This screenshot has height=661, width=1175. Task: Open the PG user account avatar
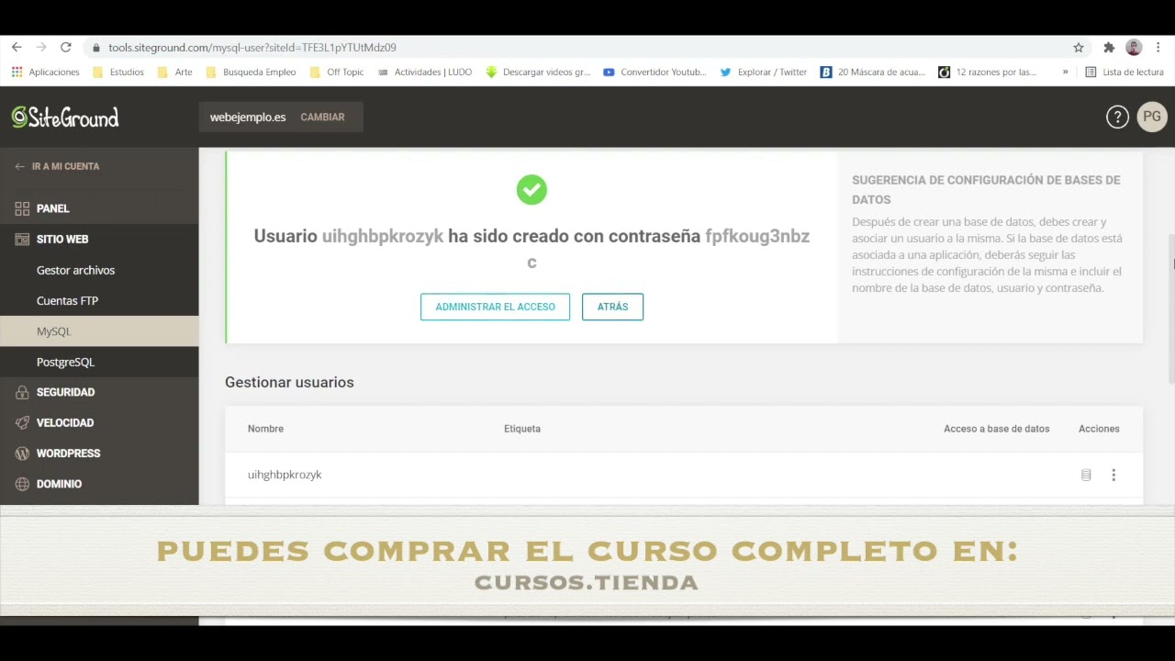[x=1152, y=117]
